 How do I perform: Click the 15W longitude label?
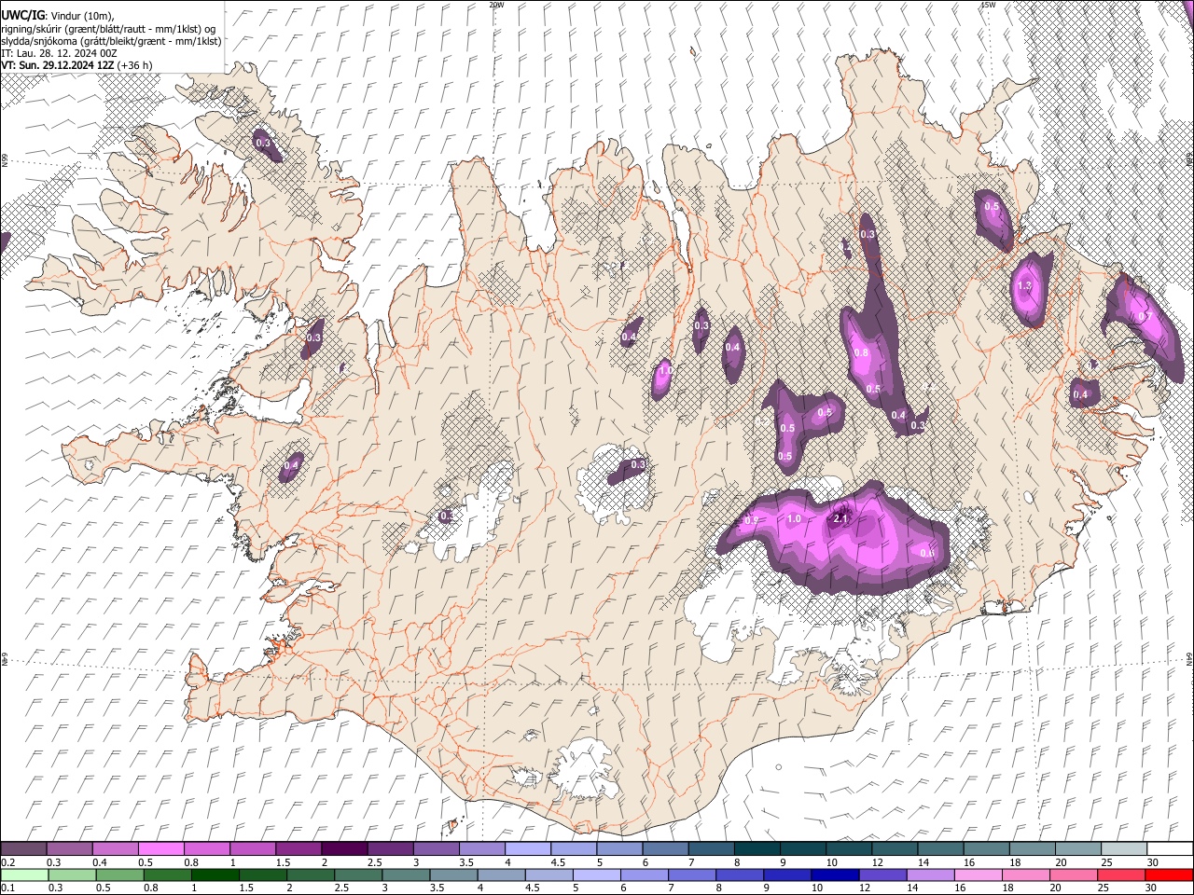[988, 5]
